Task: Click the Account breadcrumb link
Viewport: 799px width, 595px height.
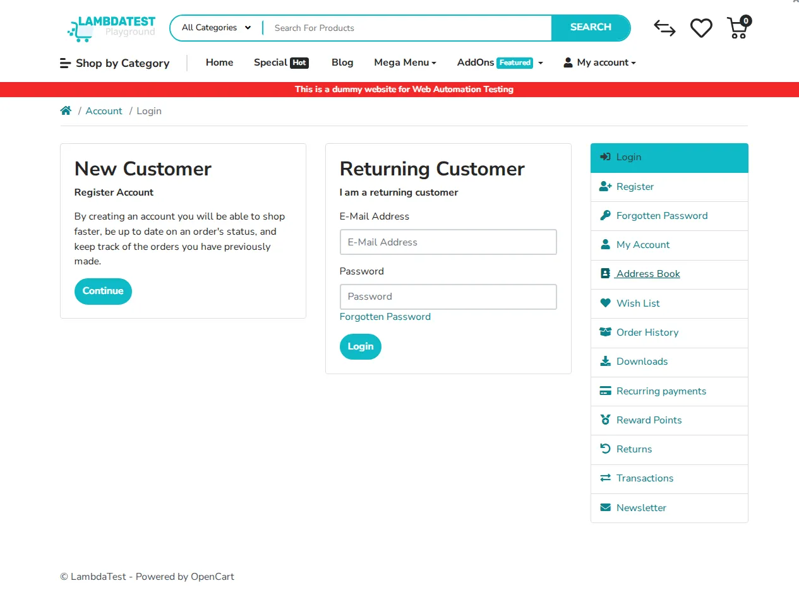Action: 104,111
